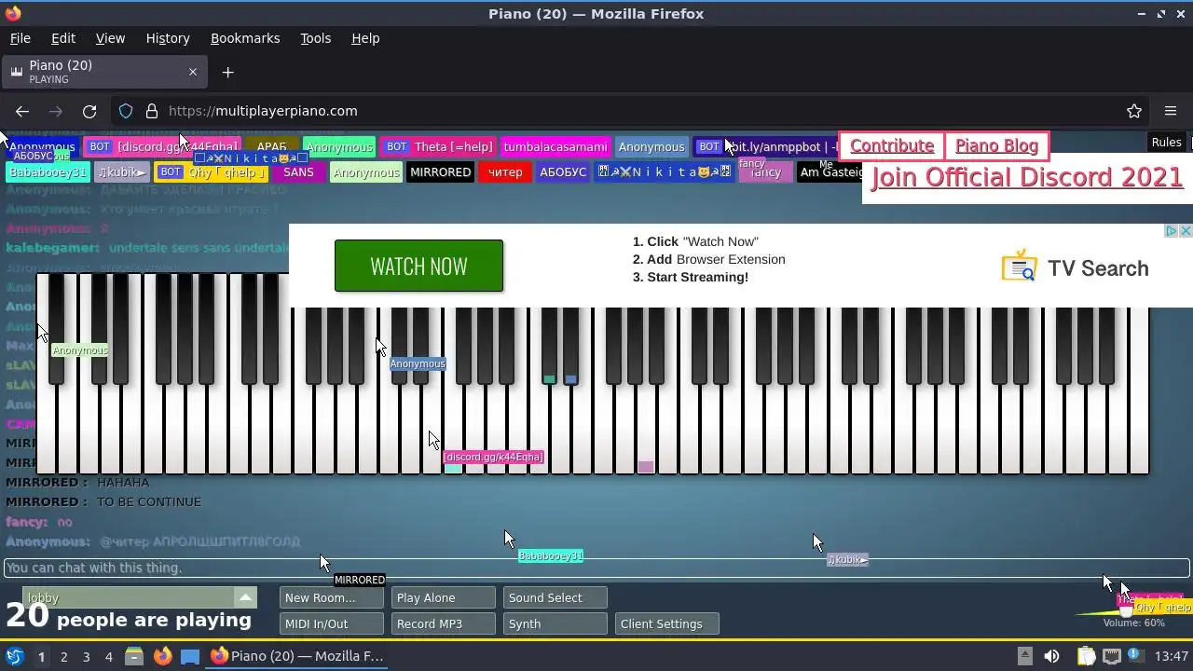The width and height of the screenshot is (1193, 671).
Task: Select player tag Qhy「qhelp」in top list
Action: [x=212, y=172]
